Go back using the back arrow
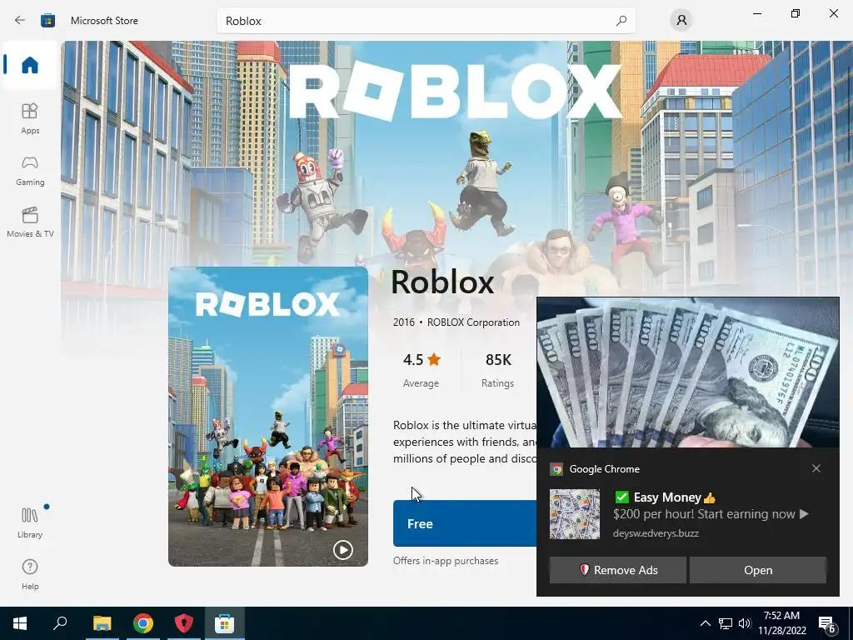Screen dimensions: 853x640 point(20,21)
